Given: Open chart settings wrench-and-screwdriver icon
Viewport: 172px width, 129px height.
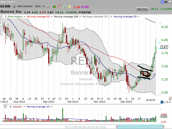Looking at the screenshot, I should coord(49,7).
